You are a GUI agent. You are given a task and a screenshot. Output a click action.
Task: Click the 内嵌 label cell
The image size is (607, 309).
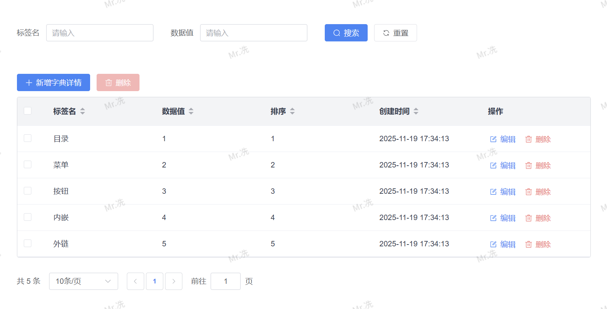pyautogui.click(x=61, y=218)
